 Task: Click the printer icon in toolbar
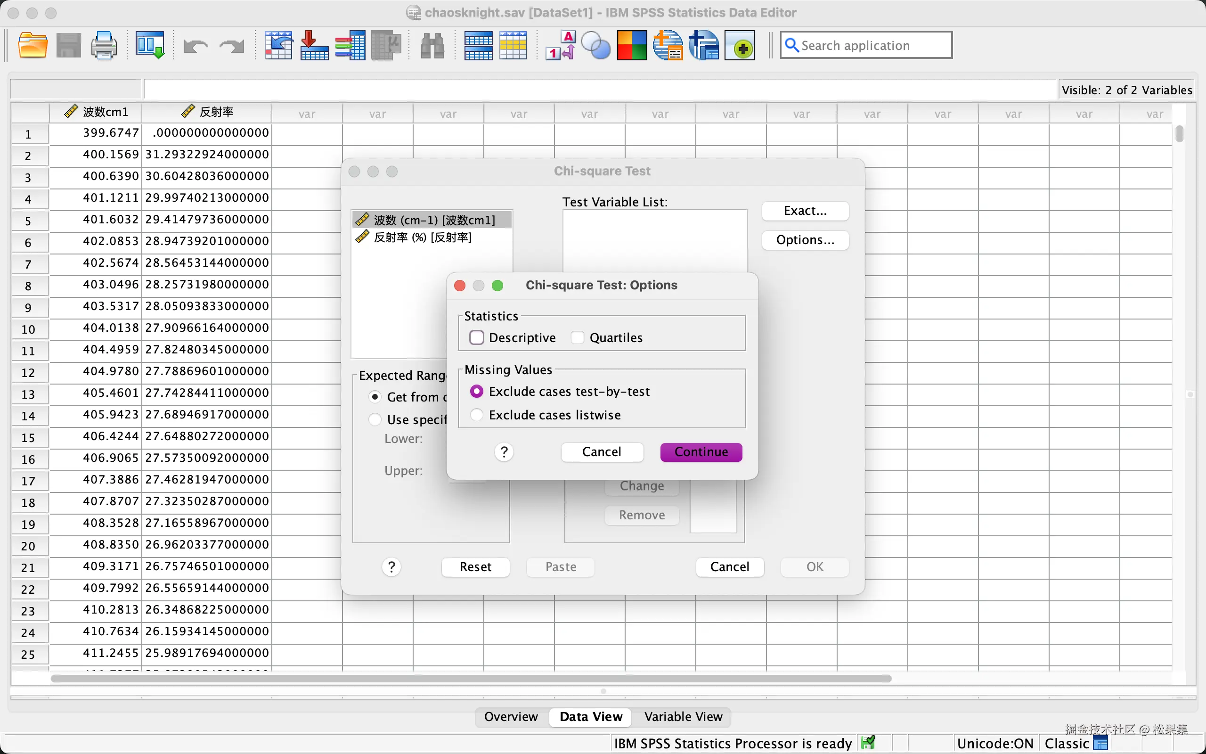tap(104, 45)
